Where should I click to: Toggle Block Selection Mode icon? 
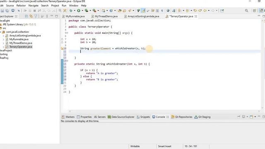[x=157, y=11]
